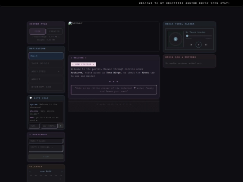Click bold Archives in welcome text
The image size is (243, 182).
click(77, 73)
